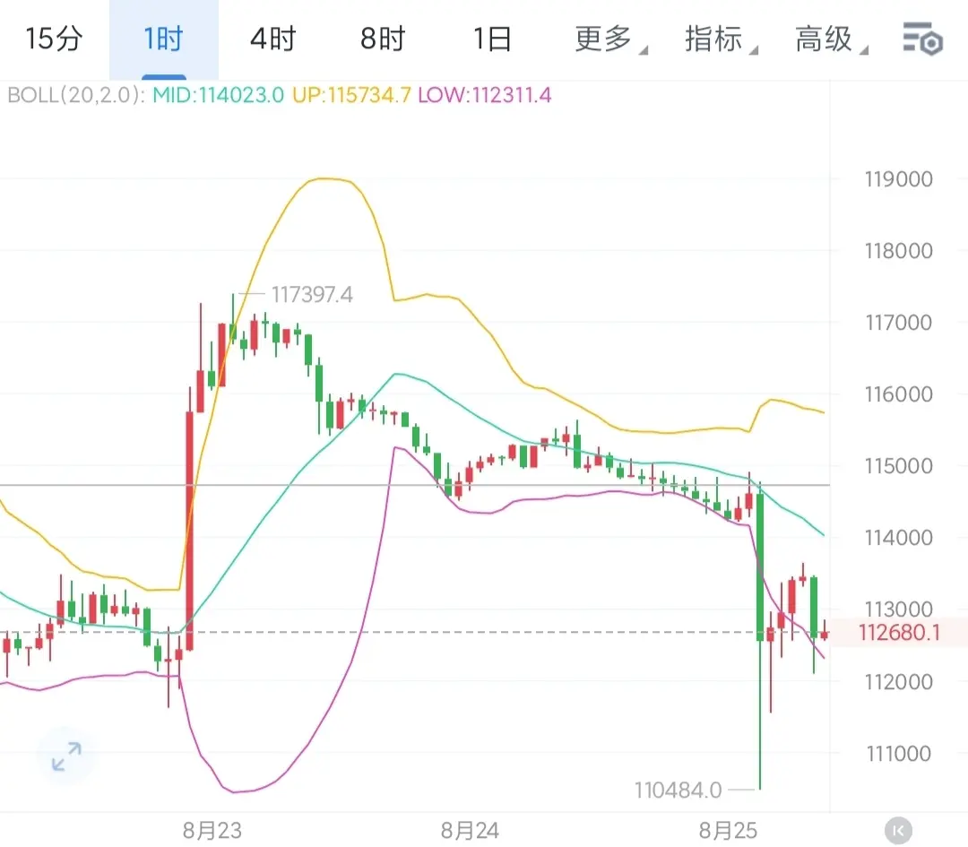This screenshot has height=847, width=968.
Task: Click the 8月24 date label
Action: [470, 831]
